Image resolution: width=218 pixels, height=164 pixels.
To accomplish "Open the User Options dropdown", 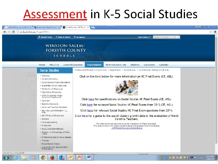I will (x=144, y=37).
